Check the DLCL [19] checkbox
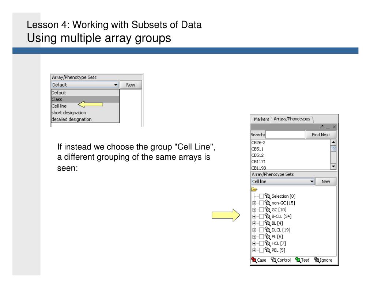Screen dimensions: 374x285 coord(261,230)
